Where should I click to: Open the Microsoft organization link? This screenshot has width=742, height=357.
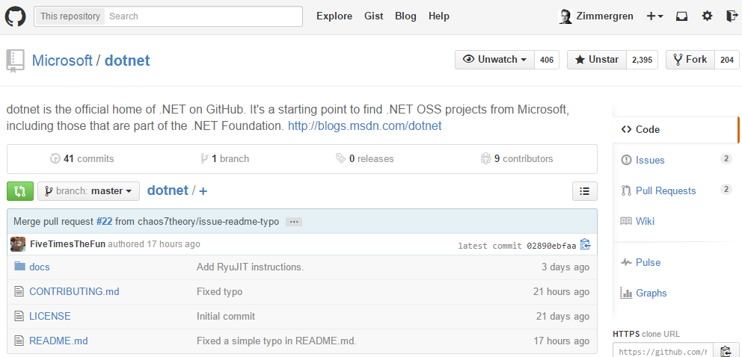[62, 60]
